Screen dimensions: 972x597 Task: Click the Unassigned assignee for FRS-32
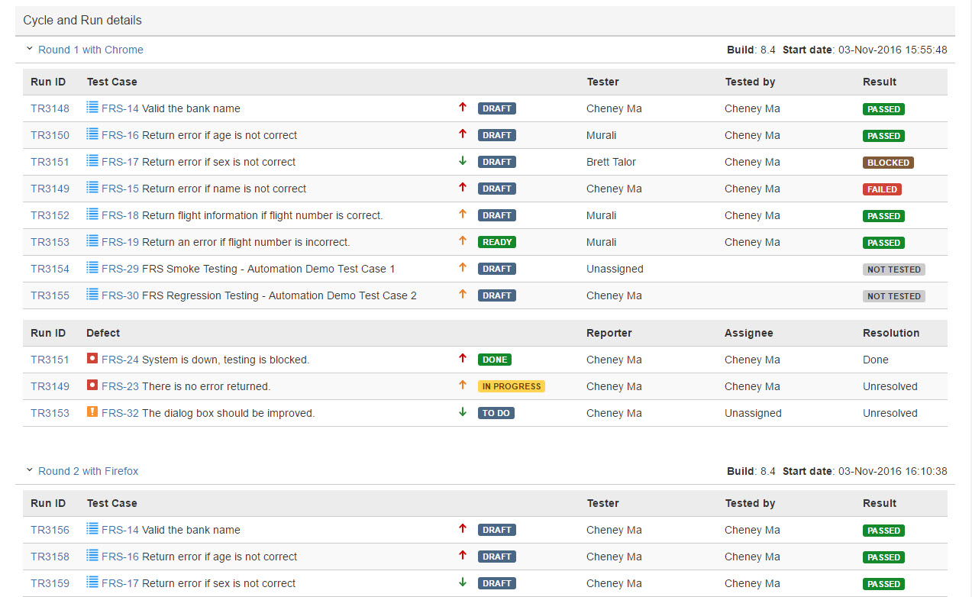tap(753, 413)
